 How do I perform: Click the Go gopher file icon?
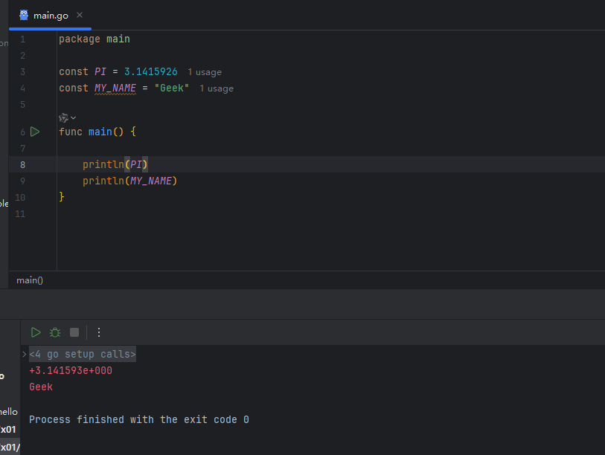click(x=24, y=15)
